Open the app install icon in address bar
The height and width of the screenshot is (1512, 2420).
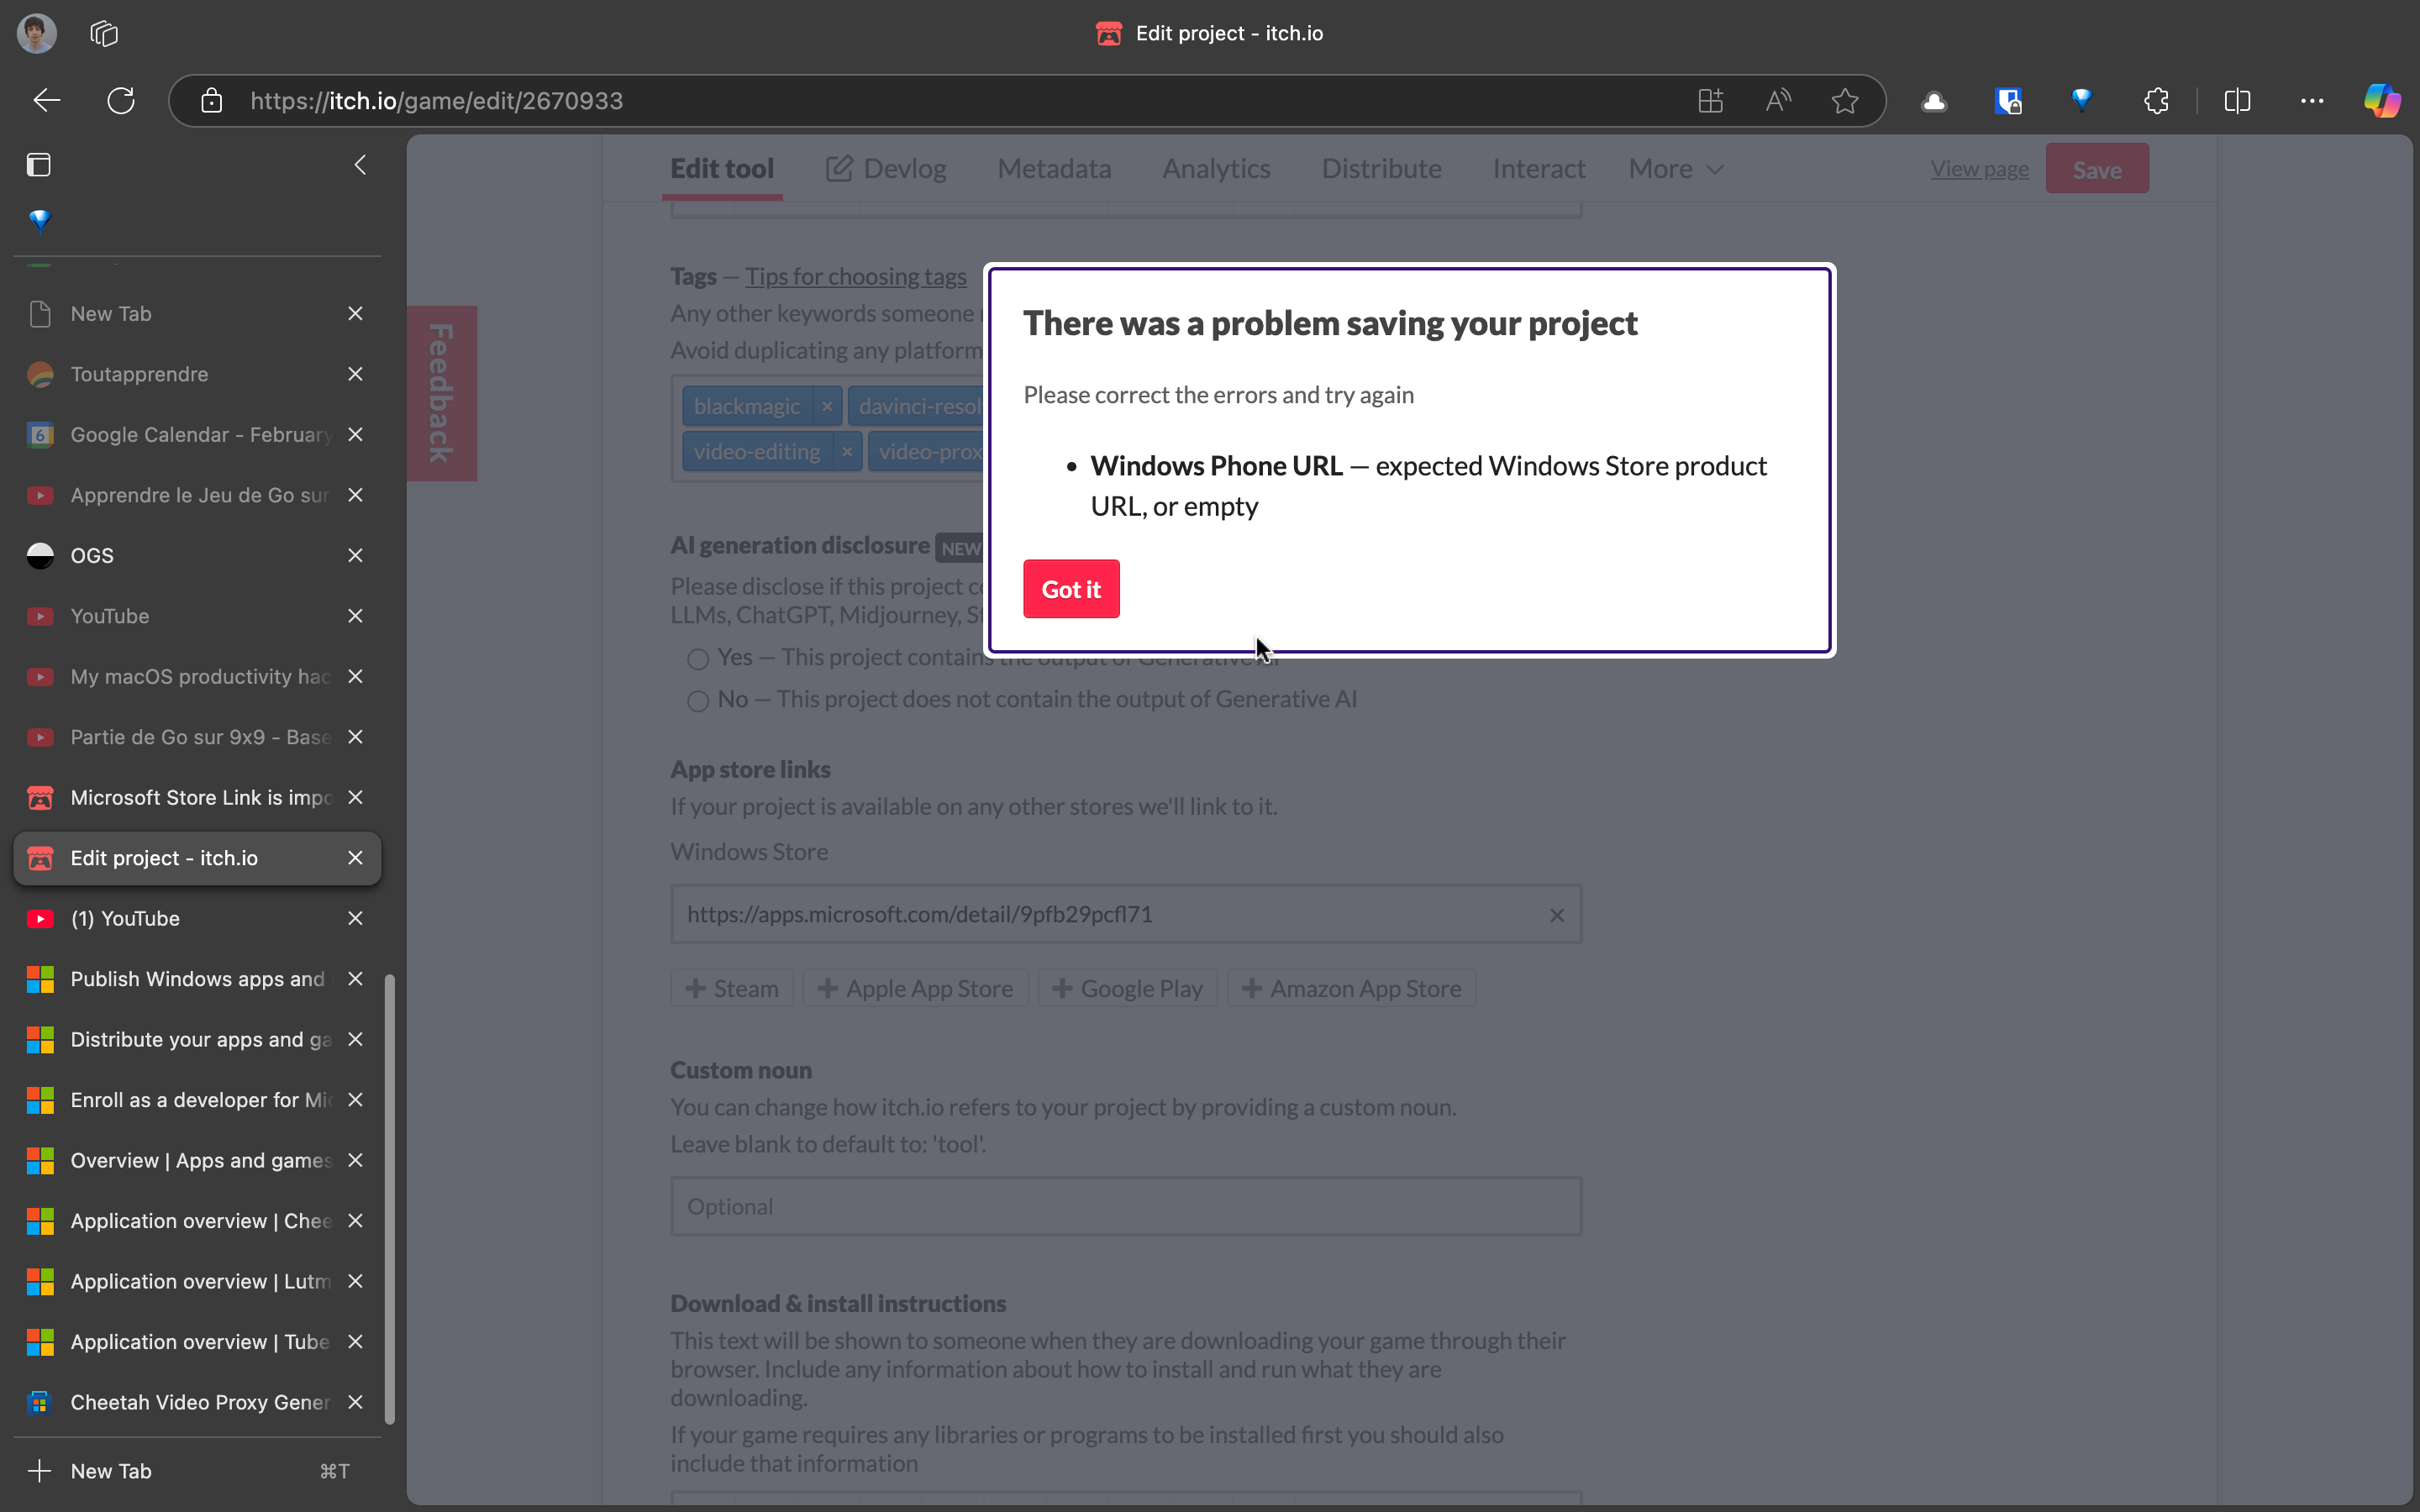1711,101
